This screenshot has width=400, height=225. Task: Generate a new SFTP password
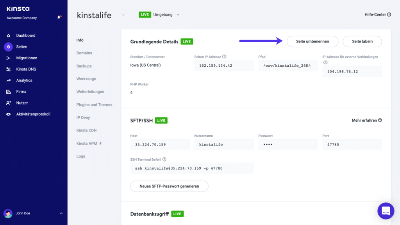[169, 186]
